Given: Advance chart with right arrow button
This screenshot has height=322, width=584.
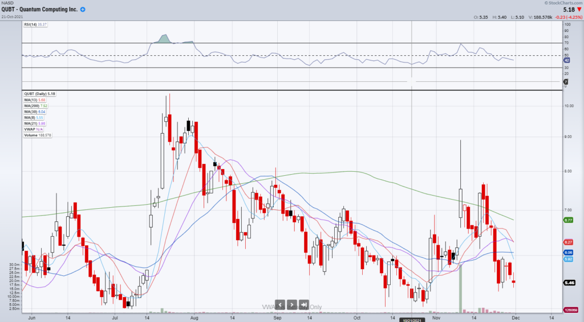Looking at the screenshot, I should point(291,304).
